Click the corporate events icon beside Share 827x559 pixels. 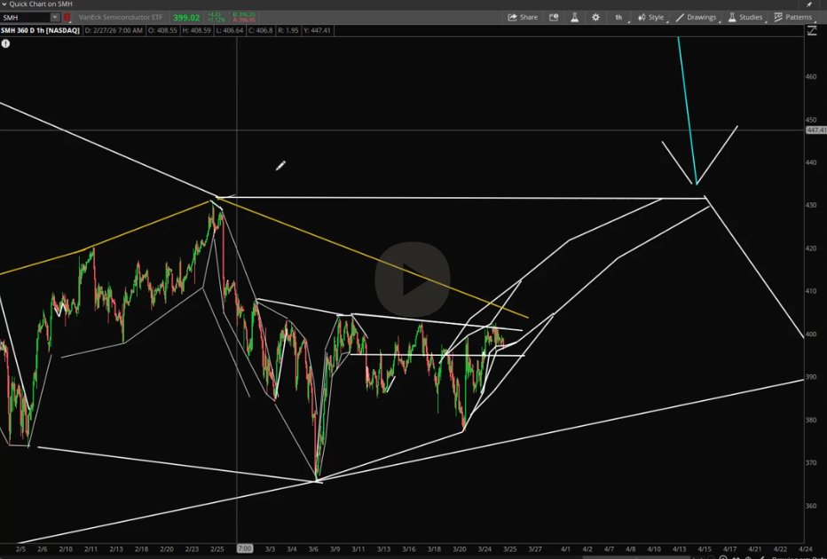pyautogui.click(x=552, y=17)
